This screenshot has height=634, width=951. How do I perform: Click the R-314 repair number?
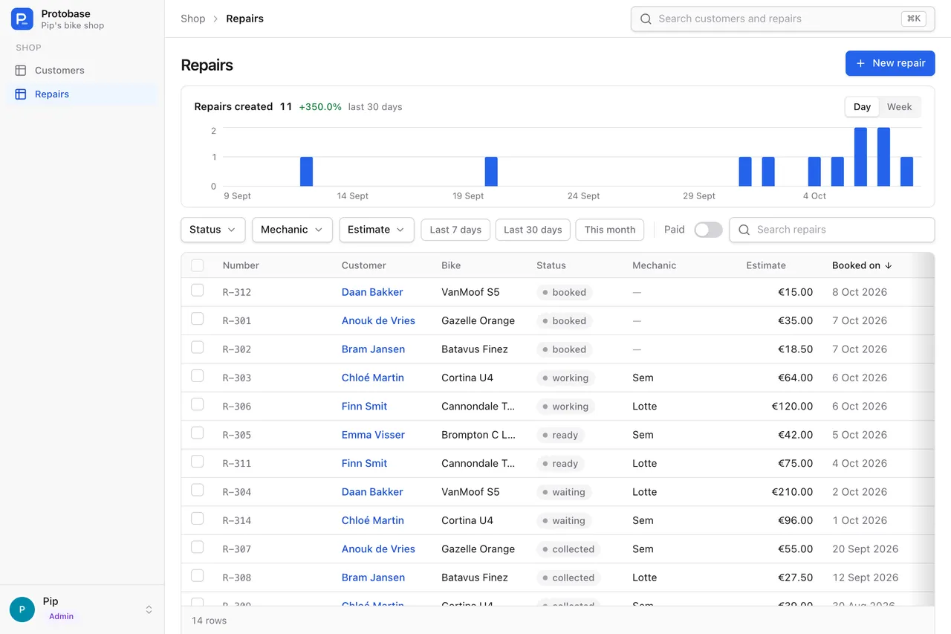coord(237,520)
